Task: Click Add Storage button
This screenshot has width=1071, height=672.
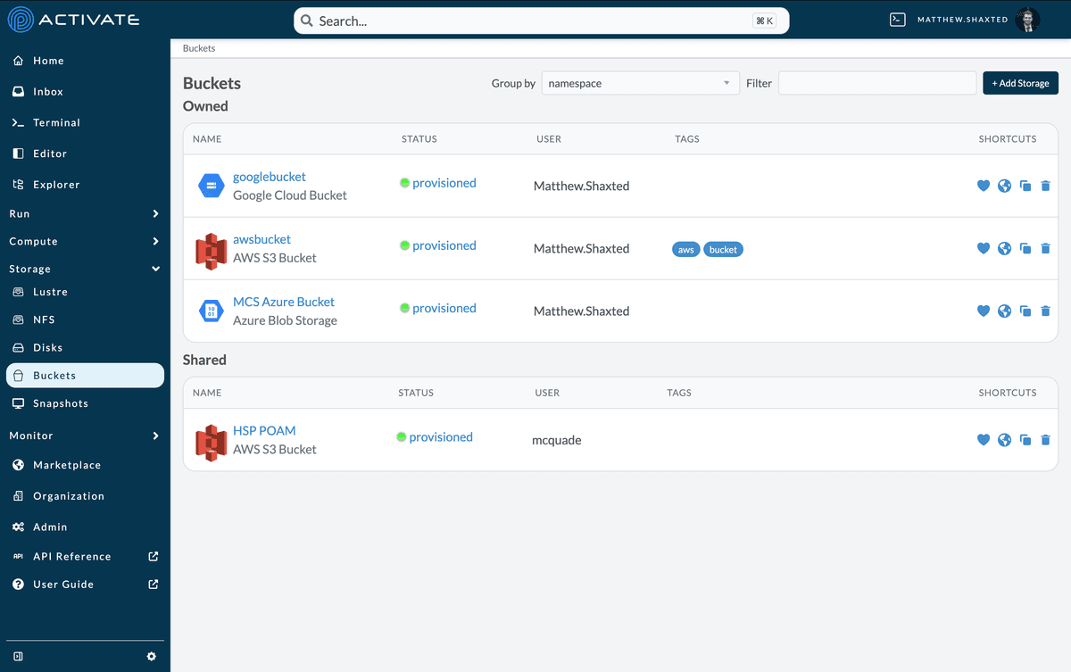Action: (x=1020, y=83)
